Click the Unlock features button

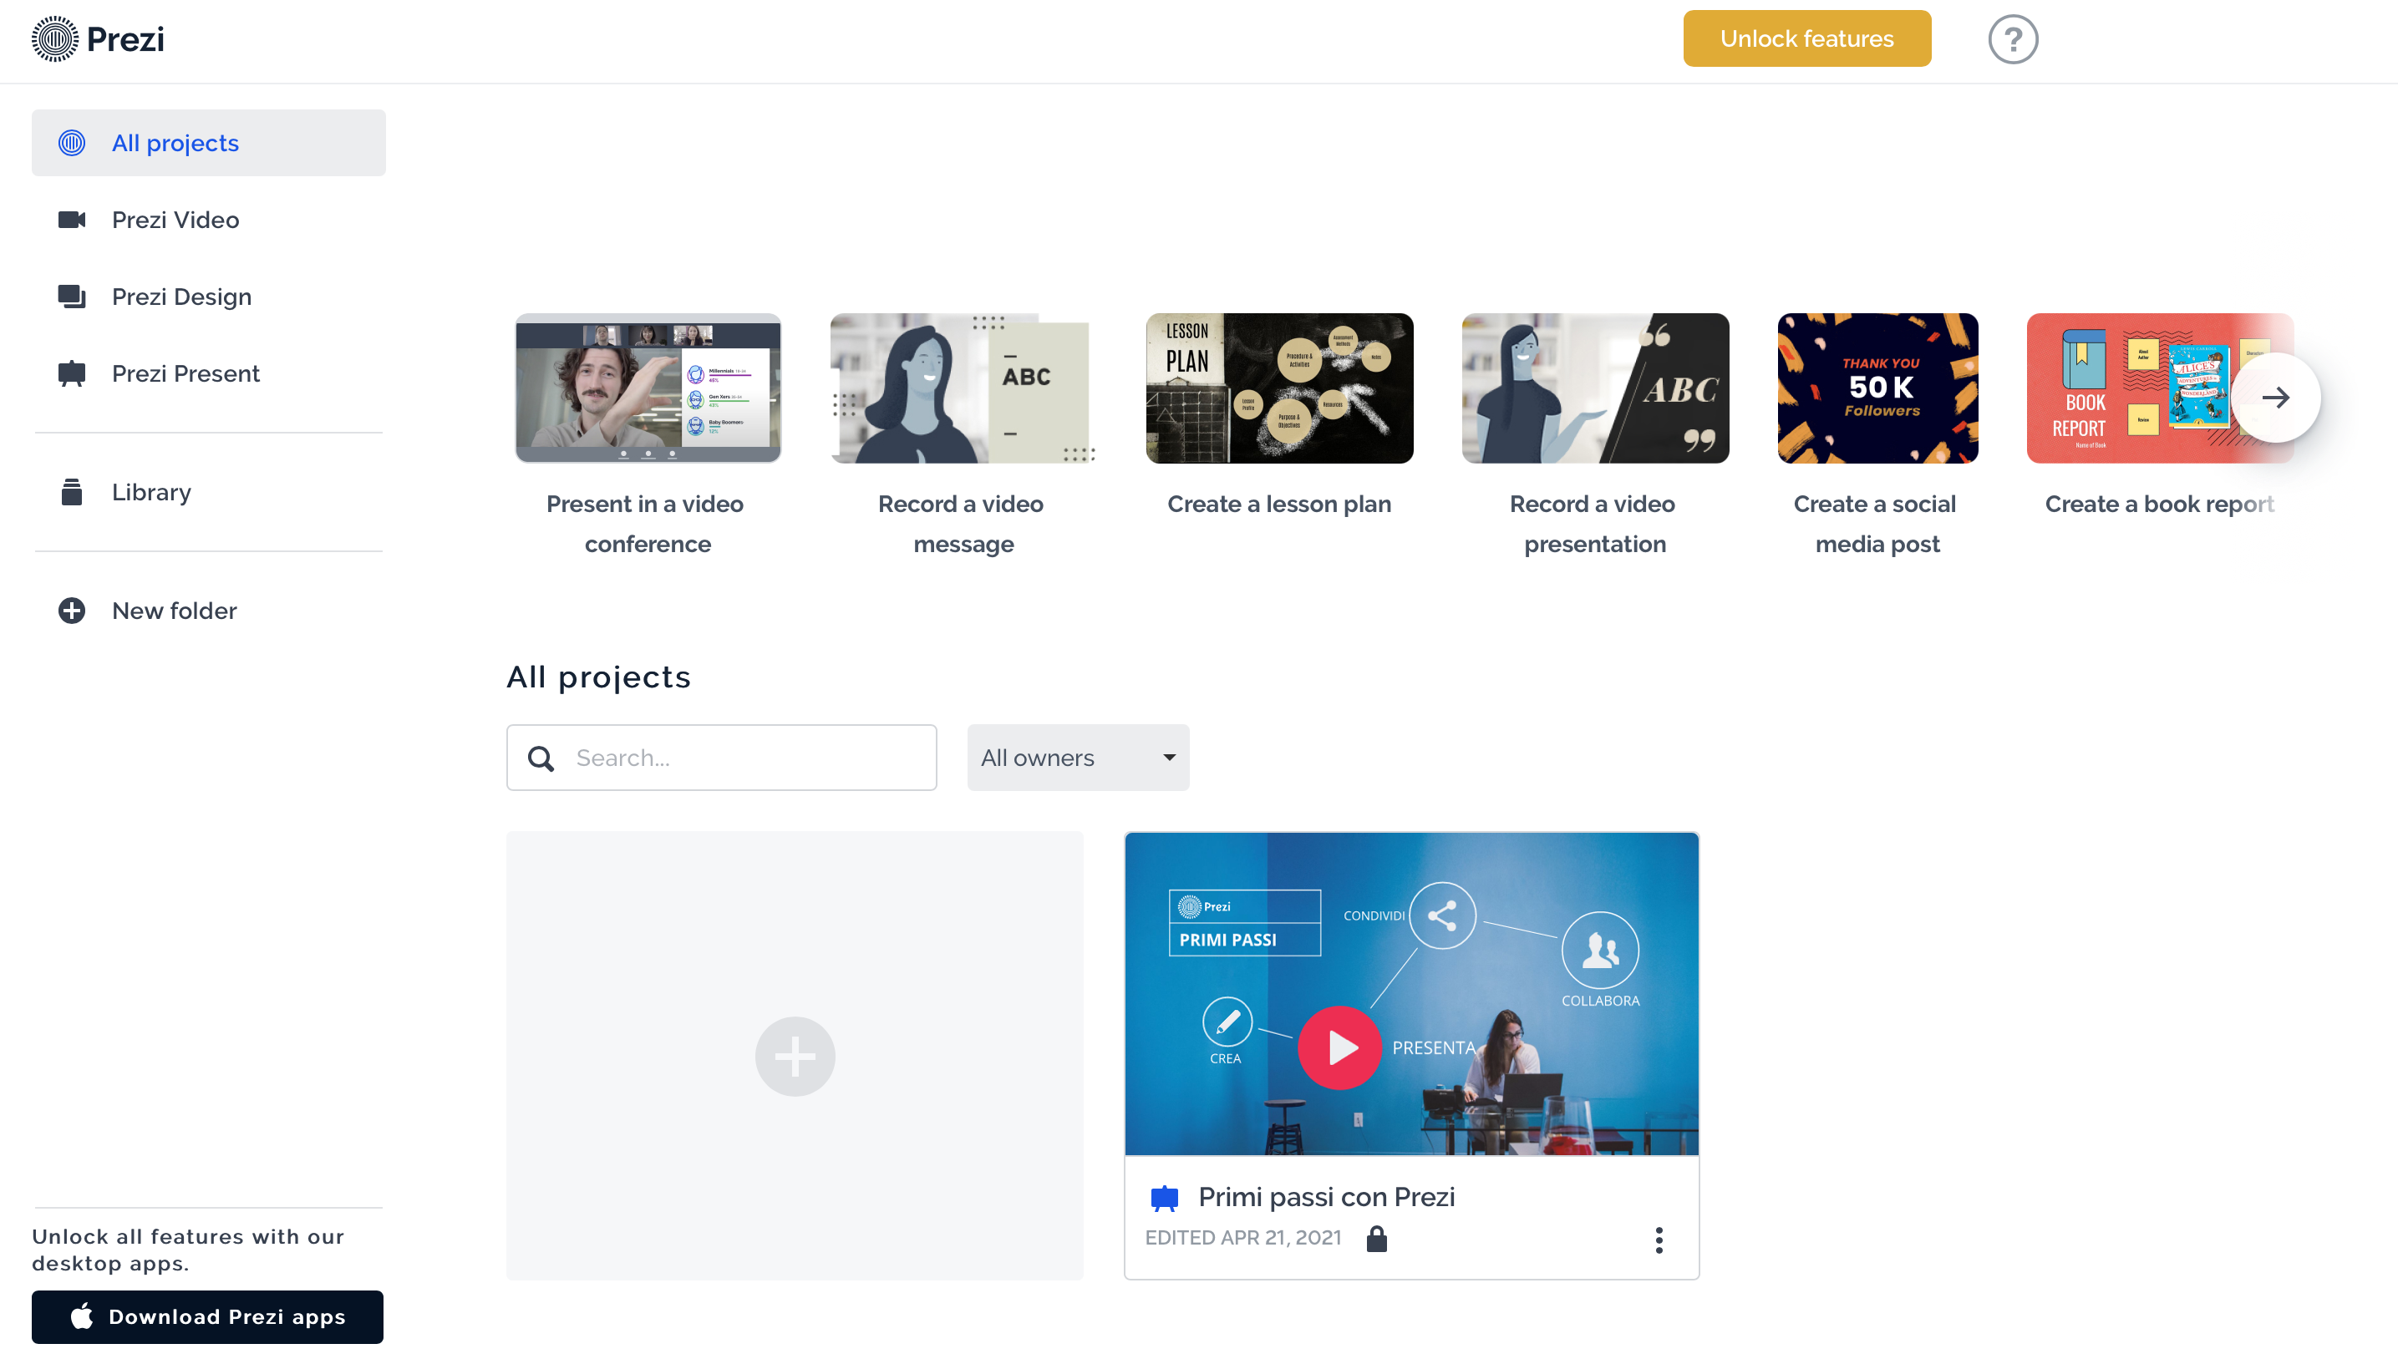click(1806, 38)
